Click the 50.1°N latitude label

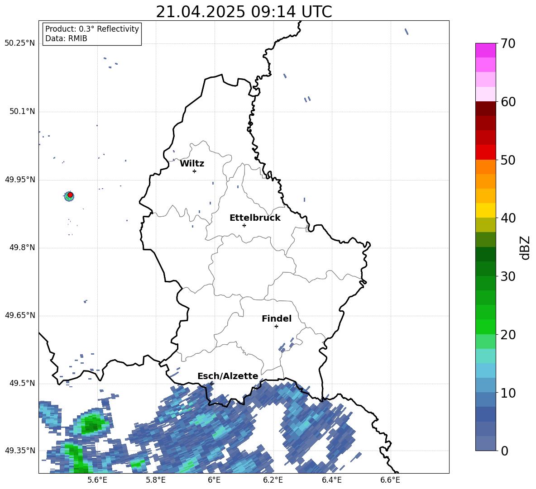(22, 112)
